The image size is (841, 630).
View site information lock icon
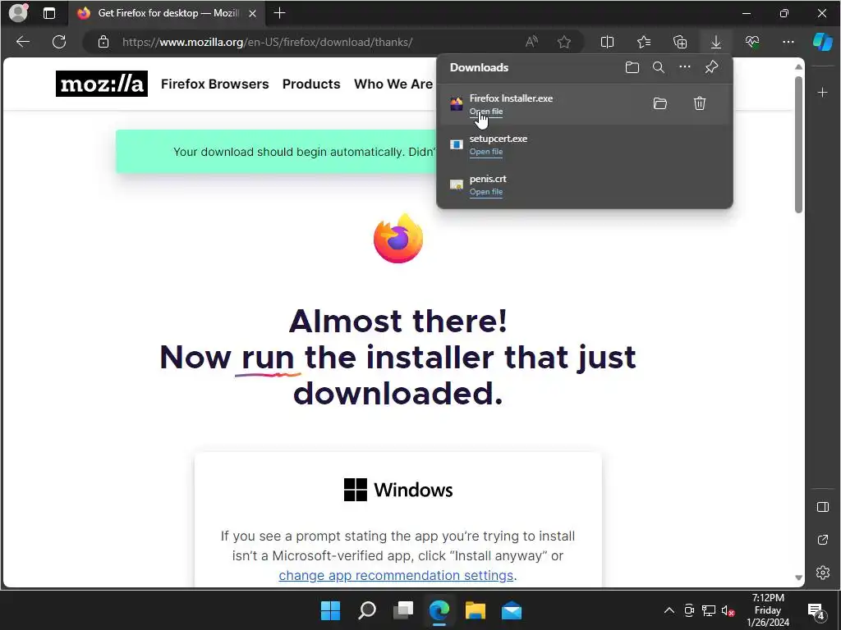tap(103, 42)
